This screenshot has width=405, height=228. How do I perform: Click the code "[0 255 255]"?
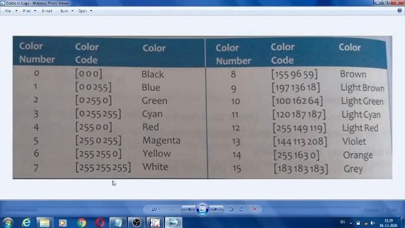coord(98,114)
